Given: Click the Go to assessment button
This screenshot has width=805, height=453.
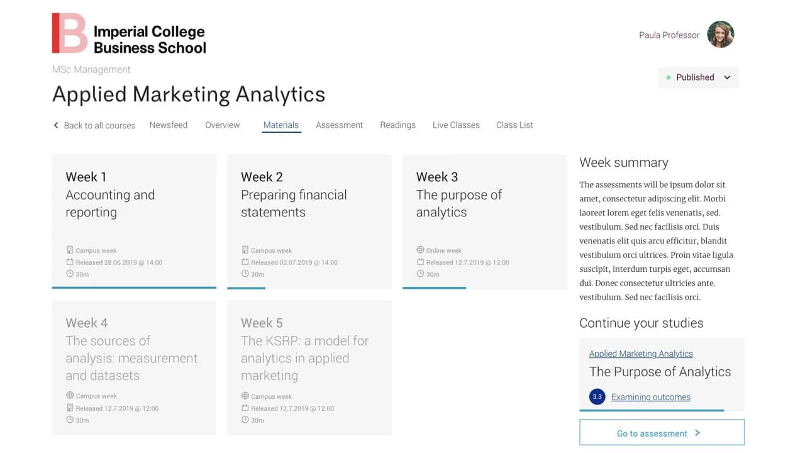Looking at the screenshot, I should 662,433.
